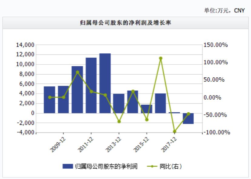251x179 pixels.
Task: Click the first data point marker on growth line
Action: (49, 97)
